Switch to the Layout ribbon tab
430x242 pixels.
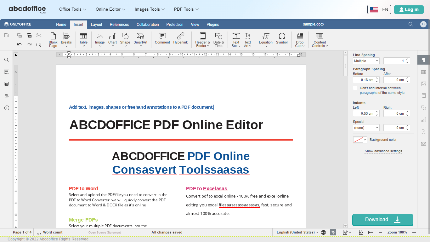click(x=96, y=24)
